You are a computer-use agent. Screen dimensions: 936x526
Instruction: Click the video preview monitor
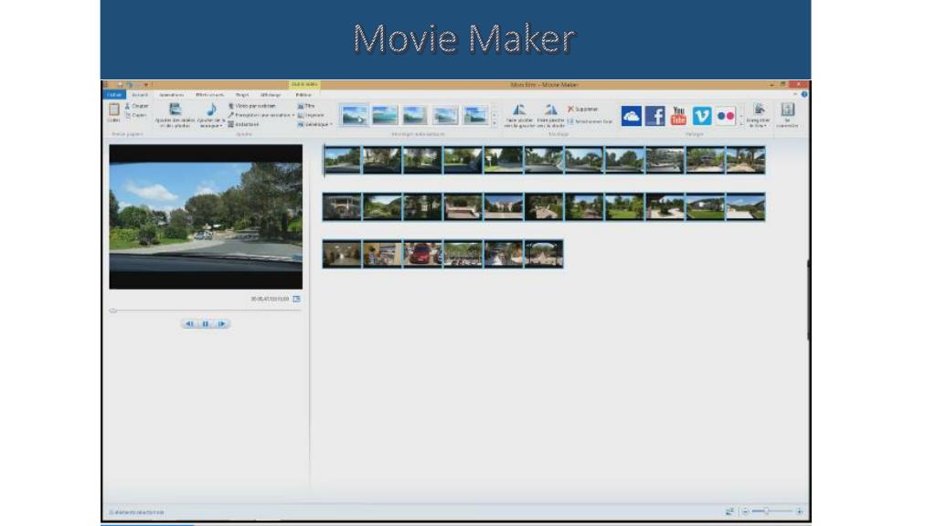pos(206,216)
